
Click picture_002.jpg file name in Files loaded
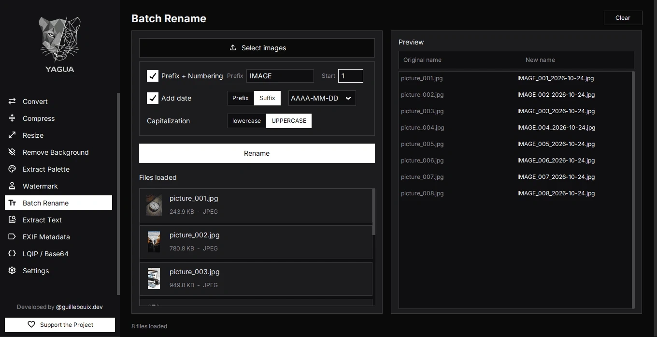tap(195, 235)
